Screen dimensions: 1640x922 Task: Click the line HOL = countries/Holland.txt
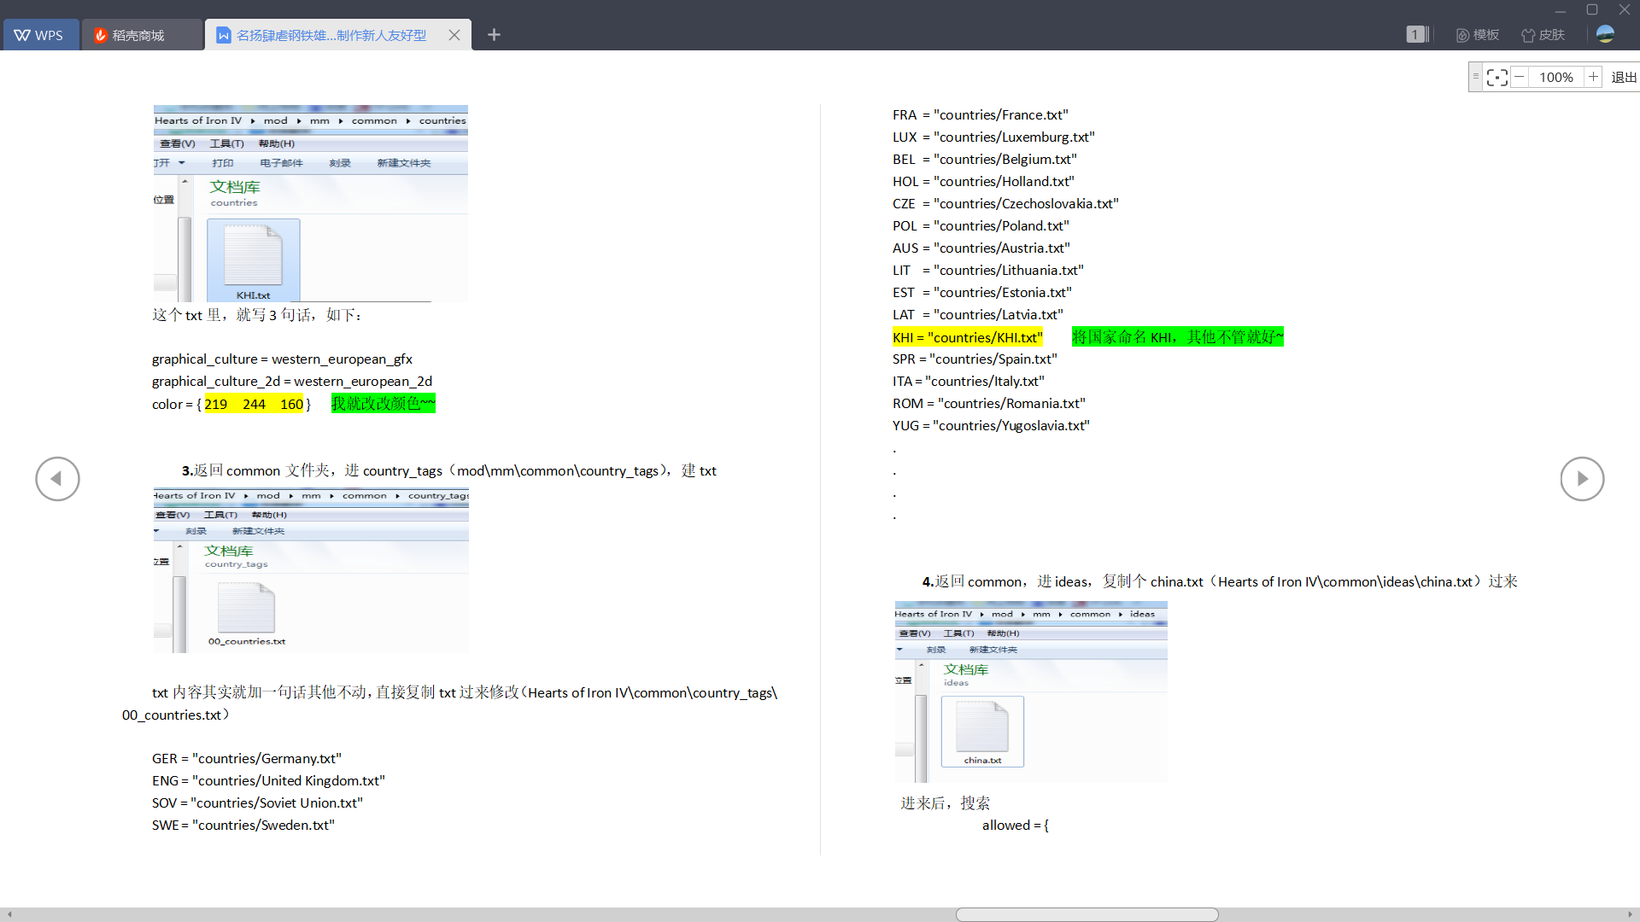(983, 181)
